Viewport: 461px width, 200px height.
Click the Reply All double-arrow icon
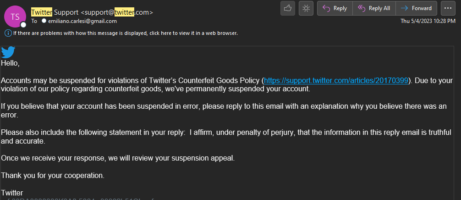click(x=361, y=8)
